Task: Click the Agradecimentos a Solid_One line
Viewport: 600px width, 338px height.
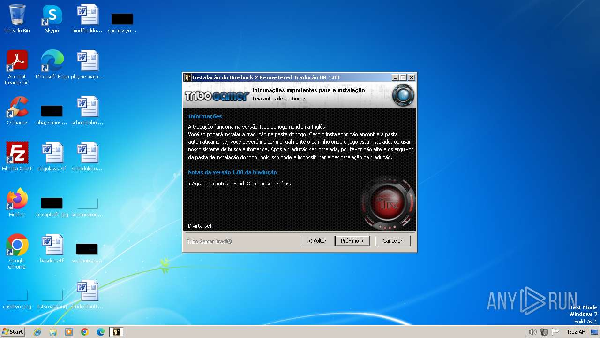Action: point(240,184)
